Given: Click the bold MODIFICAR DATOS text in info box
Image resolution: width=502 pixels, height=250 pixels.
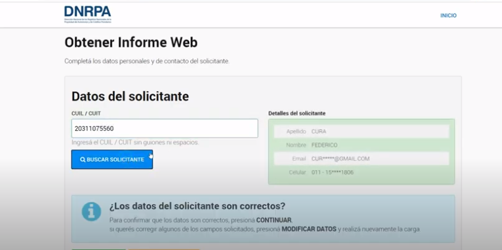Looking at the screenshot, I should (309, 229).
